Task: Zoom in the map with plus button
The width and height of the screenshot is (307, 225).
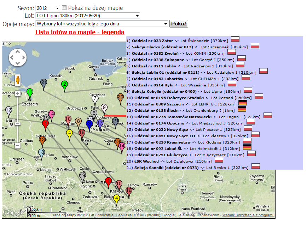Action: (17, 93)
